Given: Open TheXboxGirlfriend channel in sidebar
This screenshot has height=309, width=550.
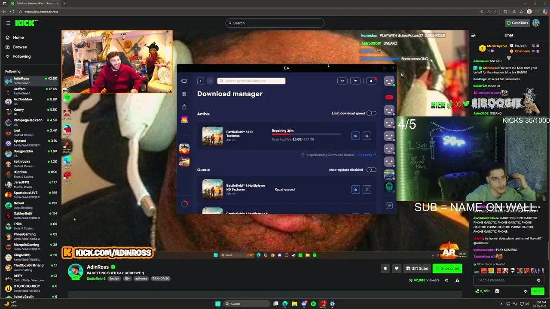Looking at the screenshot, I should pos(31,267).
